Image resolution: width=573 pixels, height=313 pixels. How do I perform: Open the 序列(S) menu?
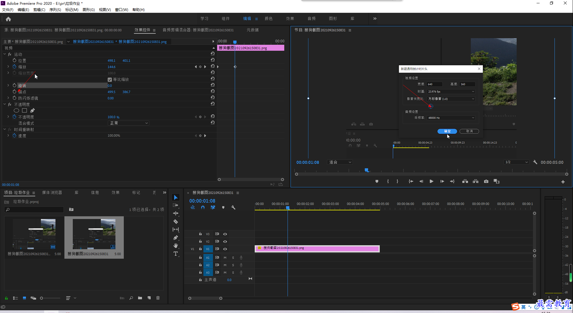[55, 10]
